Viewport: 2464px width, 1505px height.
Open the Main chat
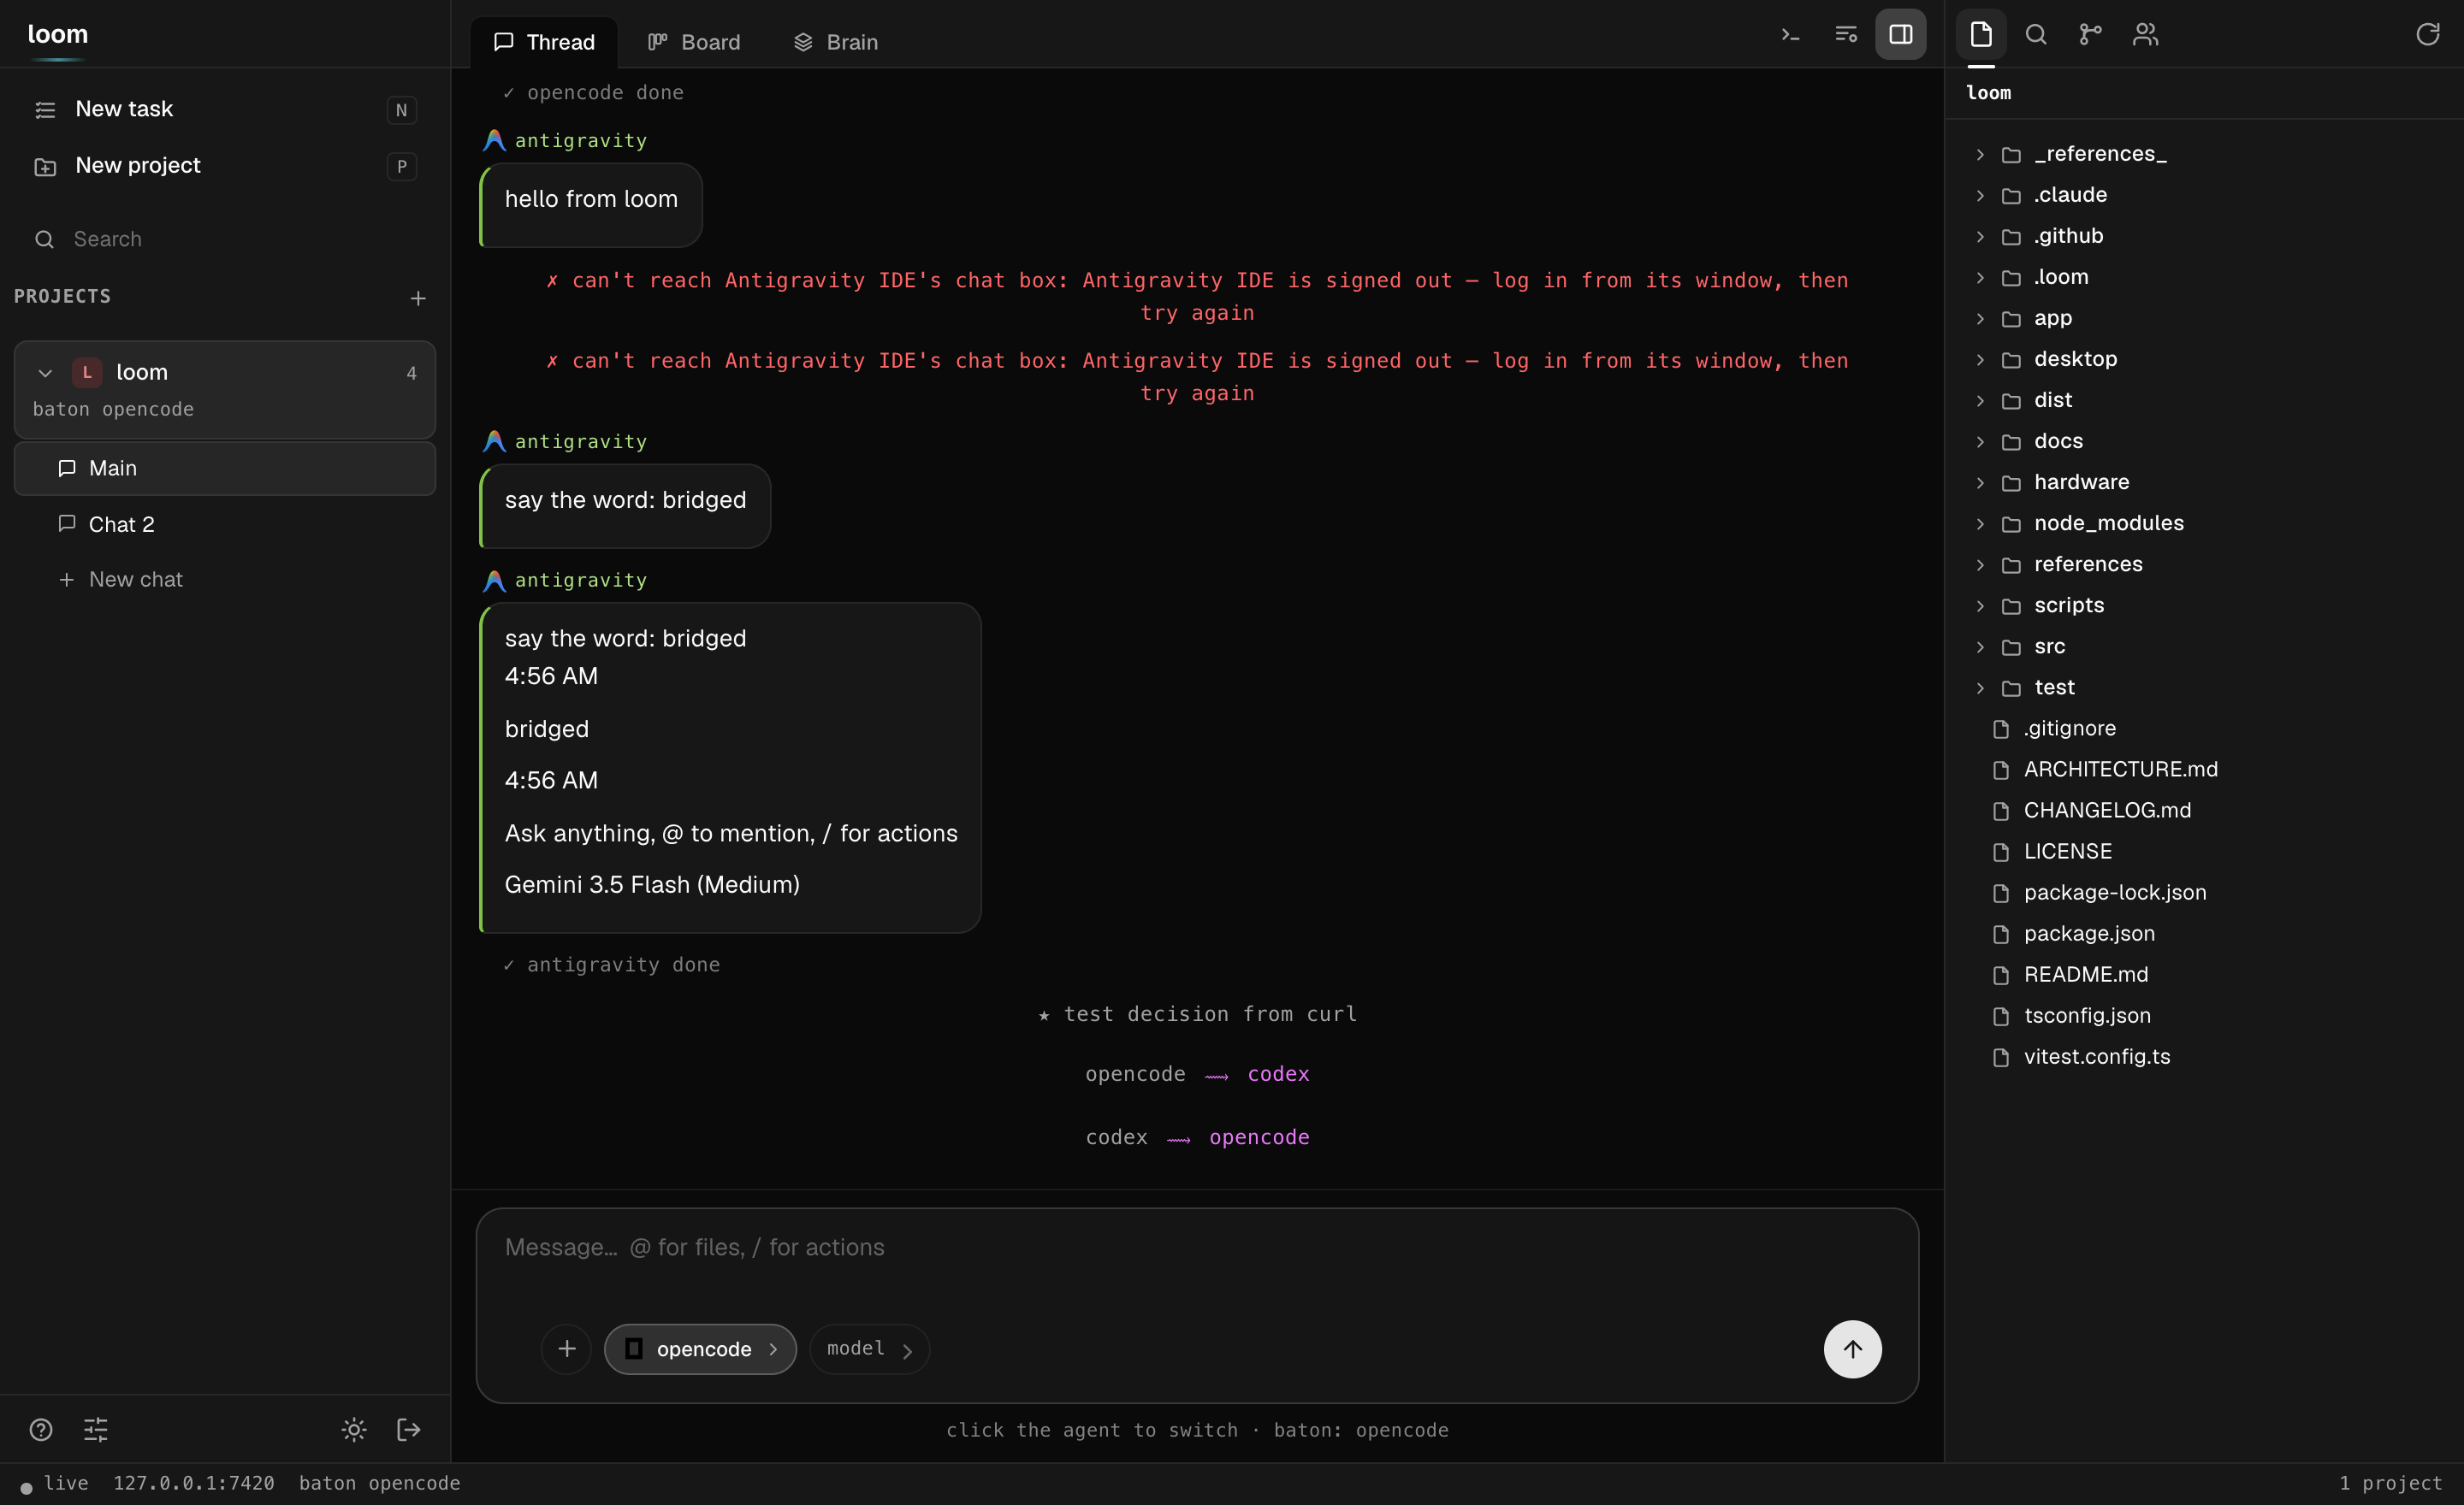pyautogui.click(x=225, y=469)
